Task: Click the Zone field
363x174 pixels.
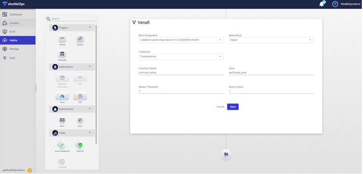Action: coord(271,72)
